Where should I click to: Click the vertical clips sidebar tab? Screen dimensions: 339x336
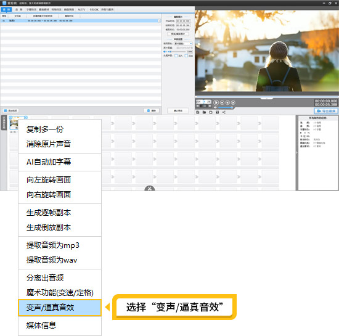4,123
